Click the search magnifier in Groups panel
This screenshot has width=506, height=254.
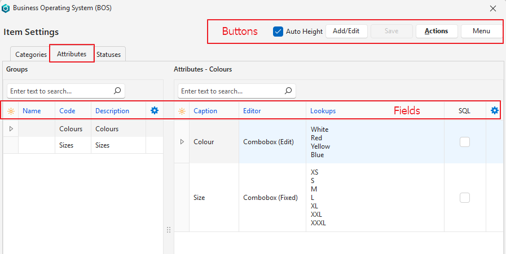[x=117, y=91]
